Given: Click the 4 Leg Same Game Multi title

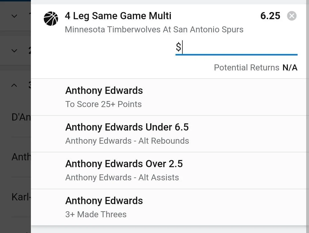Looking at the screenshot, I should point(118,16).
